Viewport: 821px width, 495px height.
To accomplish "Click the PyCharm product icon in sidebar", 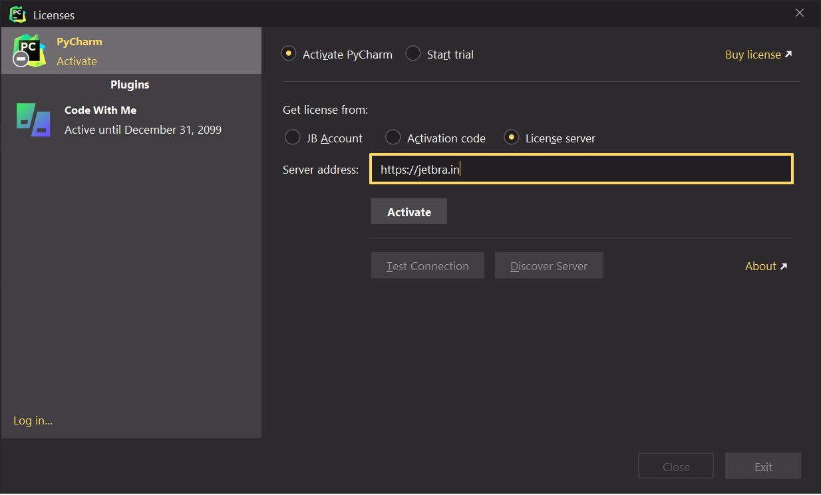I will [x=29, y=51].
